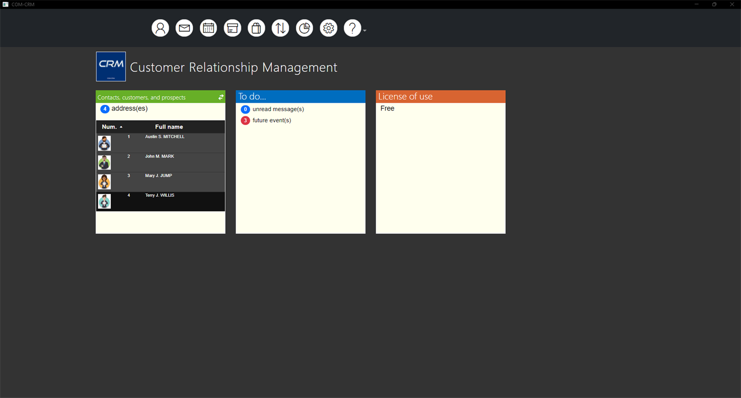Click John M. MARK's profile photo
Viewport: 741px width, 398px height.
tap(104, 162)
